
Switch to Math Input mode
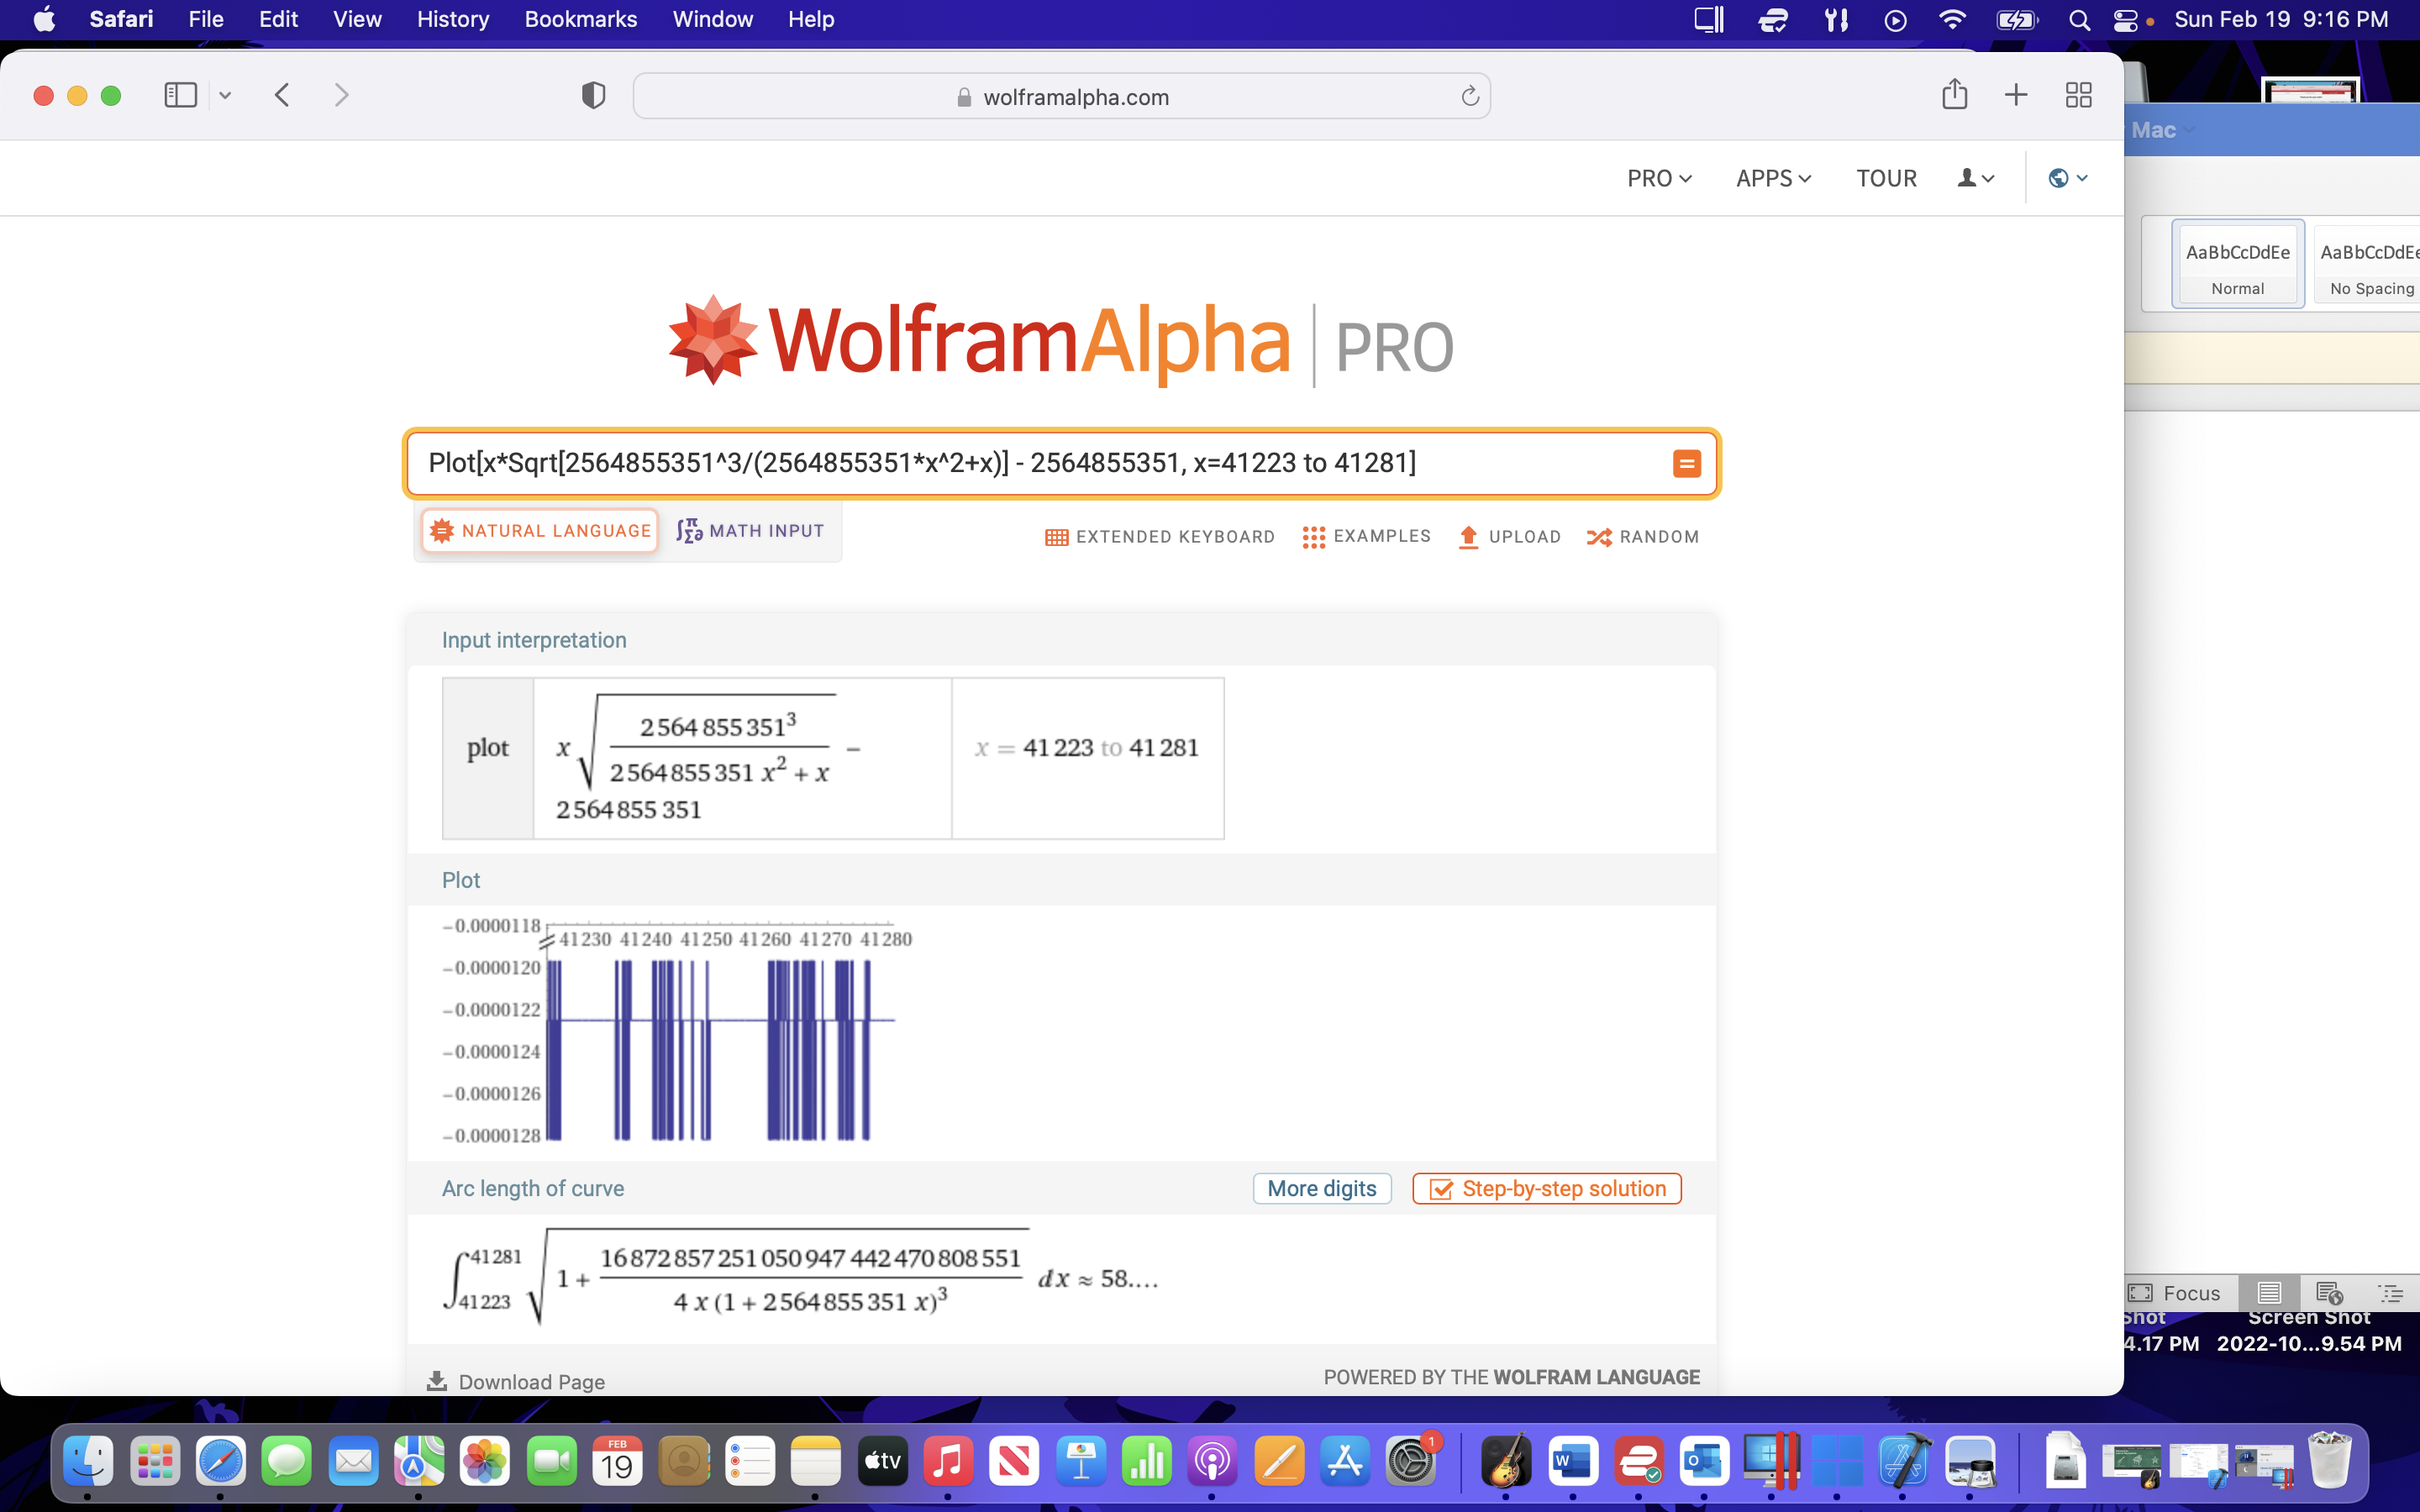coord(750,531)
